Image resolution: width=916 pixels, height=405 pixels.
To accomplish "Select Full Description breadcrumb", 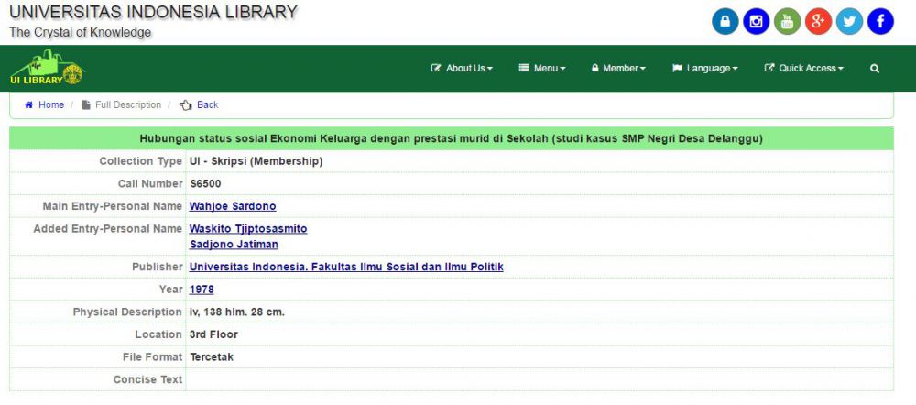I will 128,105.
